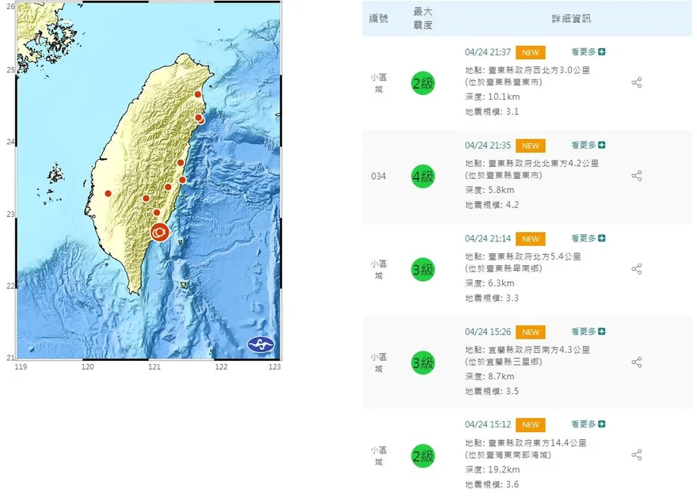The image size is (697, 497).
Task: Share the 04/24 15:12 earthquake report
Action: click(x=636, y=455)
